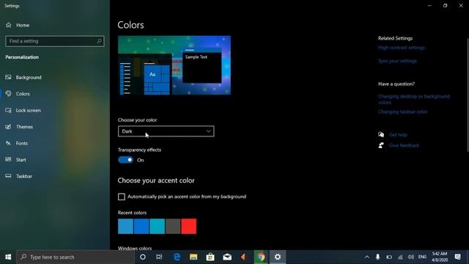Click the search magnifier in Find a setting
This screenshot has width=469, height=264.
100,41
